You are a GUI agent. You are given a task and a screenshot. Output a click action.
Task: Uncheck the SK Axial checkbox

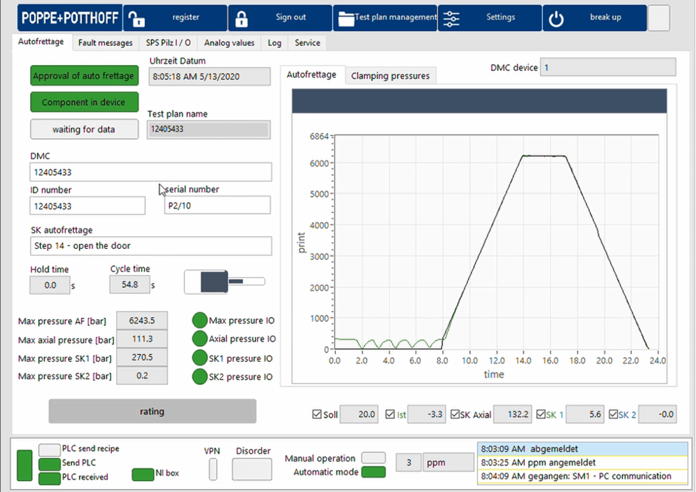pyautogui.click(x=455, y=415)
